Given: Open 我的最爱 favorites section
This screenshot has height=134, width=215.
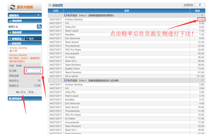Looking at the screenshot, I should 25,32.
